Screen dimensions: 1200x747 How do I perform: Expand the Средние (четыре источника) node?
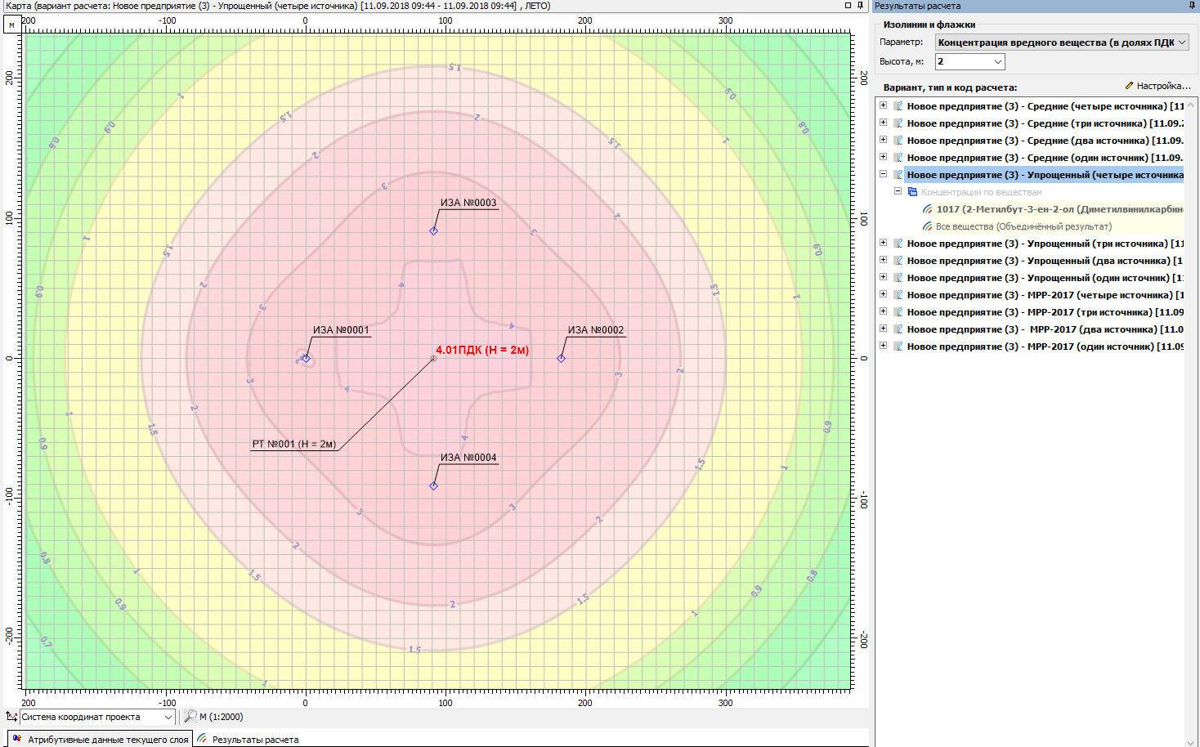883,105
